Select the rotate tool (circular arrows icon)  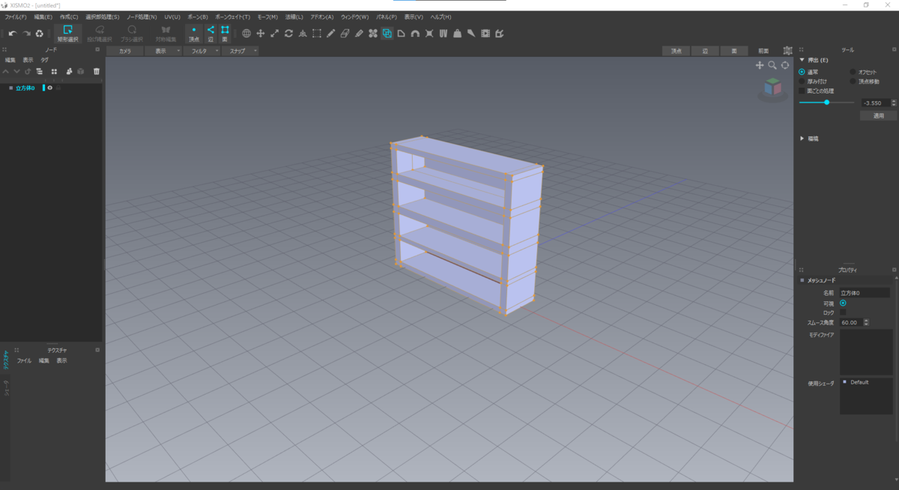click(288, 33)
